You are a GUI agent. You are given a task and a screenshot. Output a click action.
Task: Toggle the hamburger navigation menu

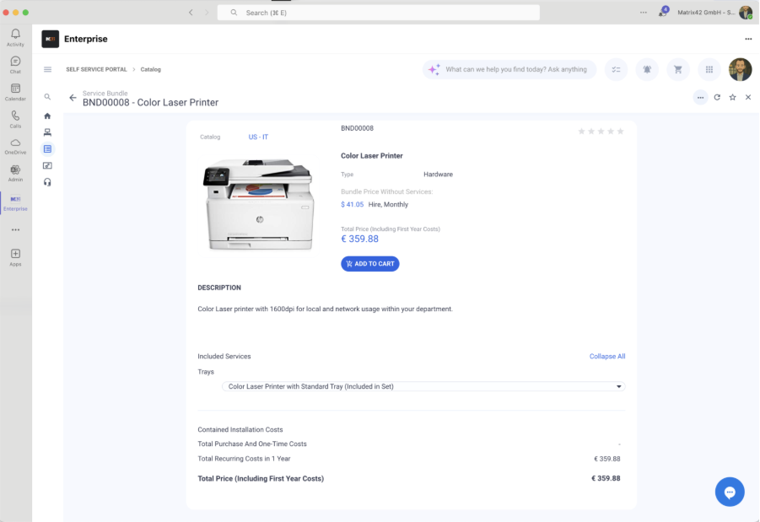[47, 69]
